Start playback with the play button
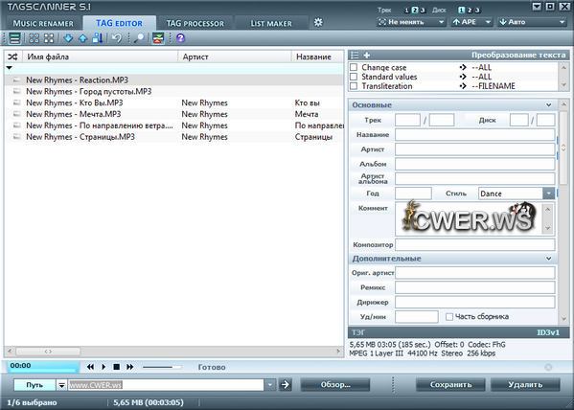 (x=103, y=367)
